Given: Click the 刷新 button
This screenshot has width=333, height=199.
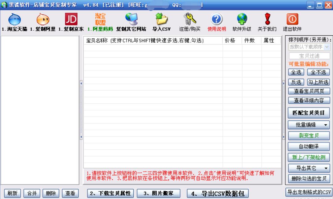Looking at the screenshot, I should click(12, 193).
